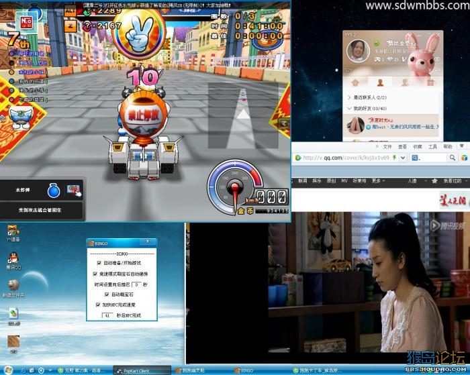Click the YY window profile avatar photo
Image resolution: width=470 pixels, height=375 pixels.
pyautogui.click(x=358, y=50)
